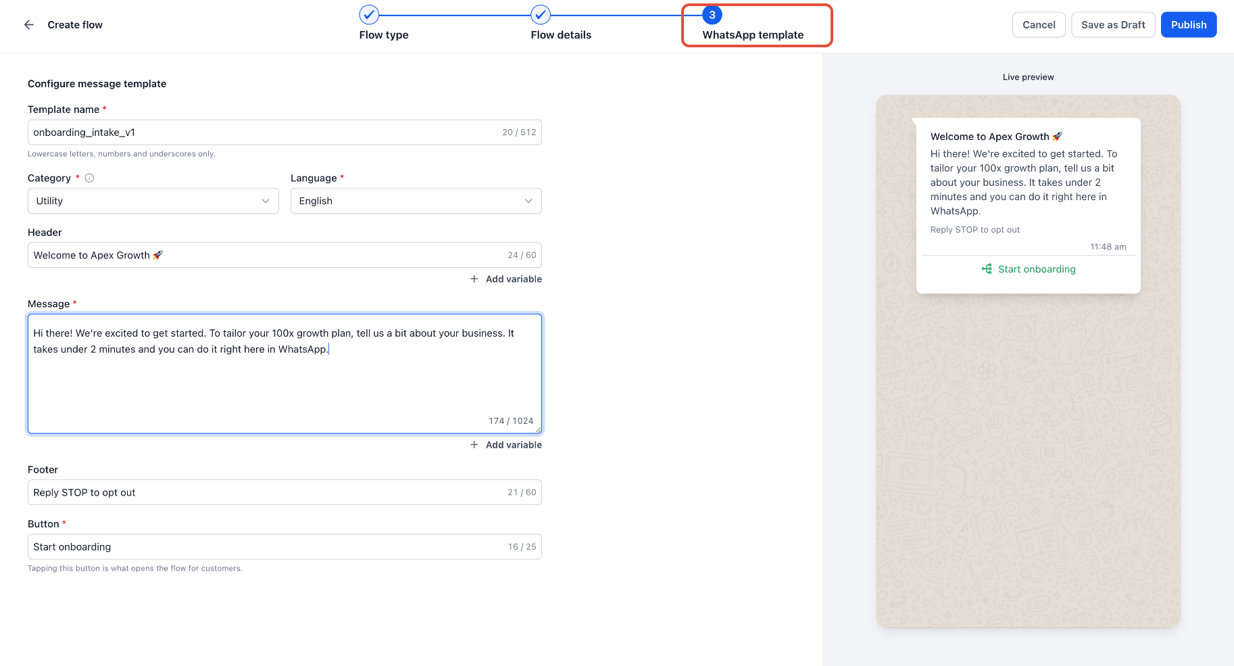Go to the Flow type step
The width and height of the screenshot is (1234, 666).
384,34
